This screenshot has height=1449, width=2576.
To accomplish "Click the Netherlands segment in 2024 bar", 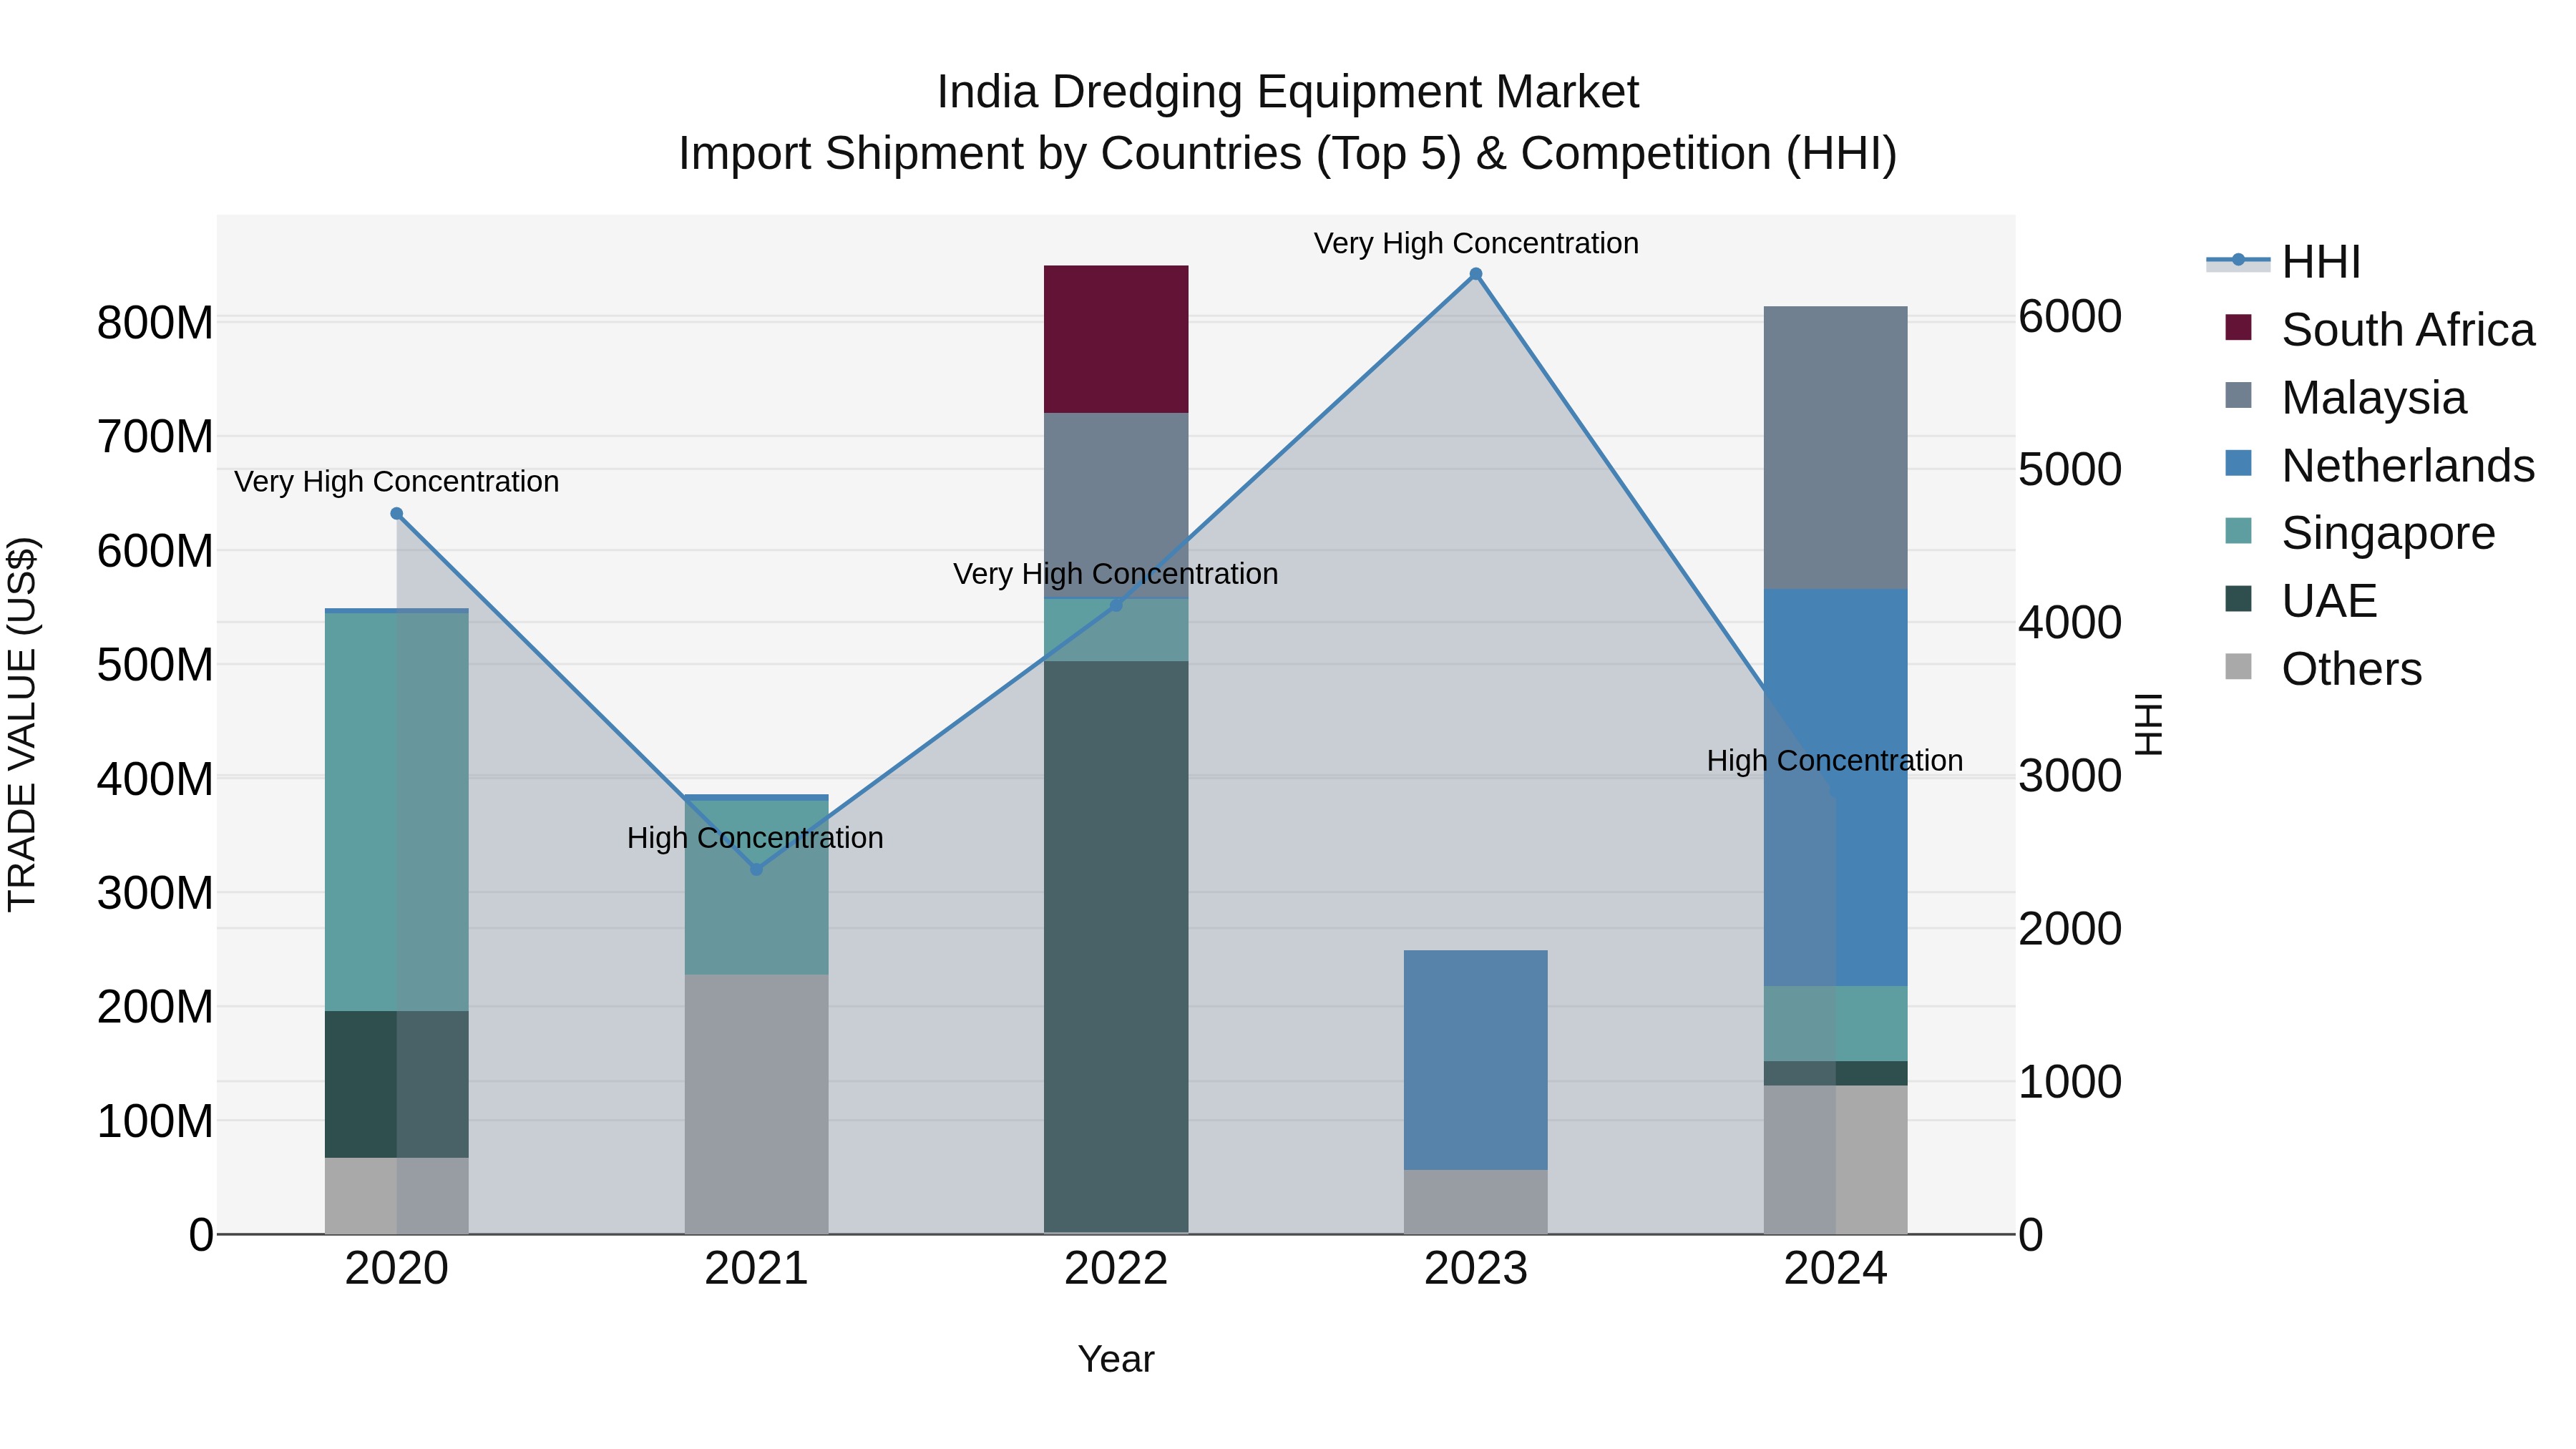I will pos(1836,788).
